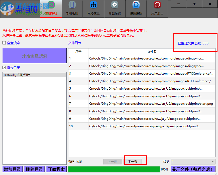Click 显示文件（整理之后）button
Image resolution: width=218 pixels, height=175 pixels.
pos(193,169)
